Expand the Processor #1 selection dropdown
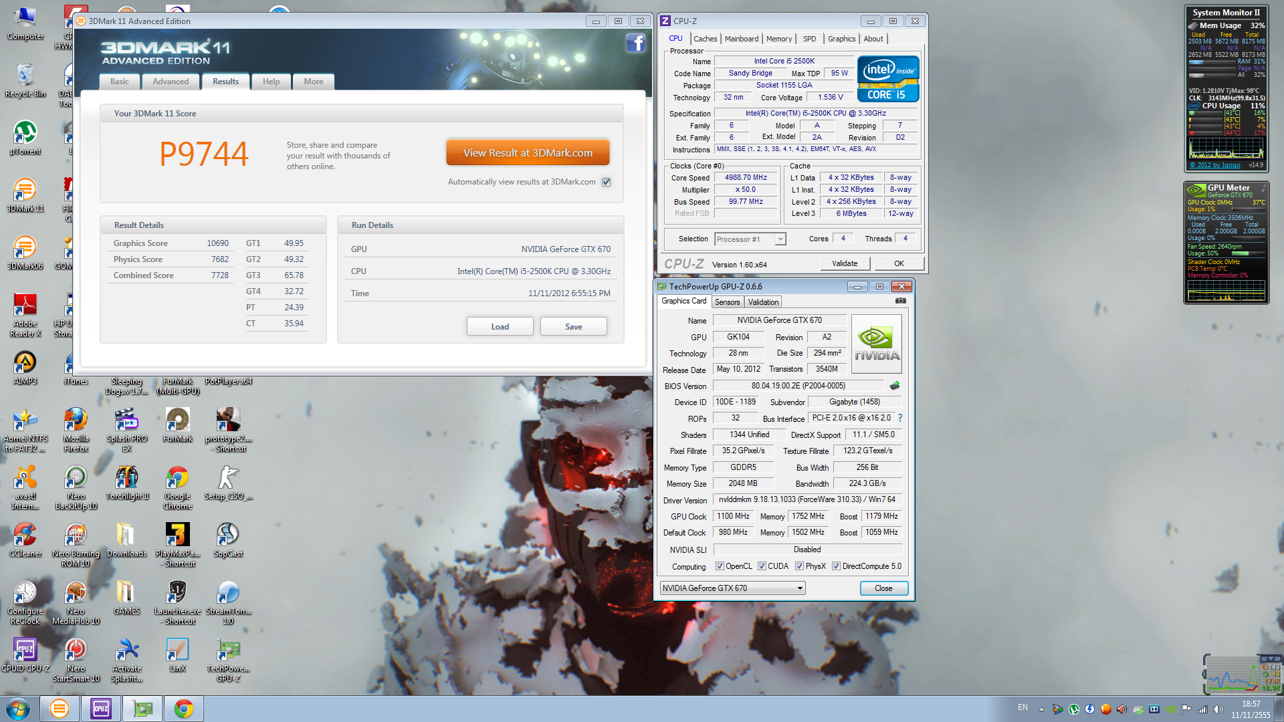This screenshot has width=1284, height=722. tap(780, 239)
